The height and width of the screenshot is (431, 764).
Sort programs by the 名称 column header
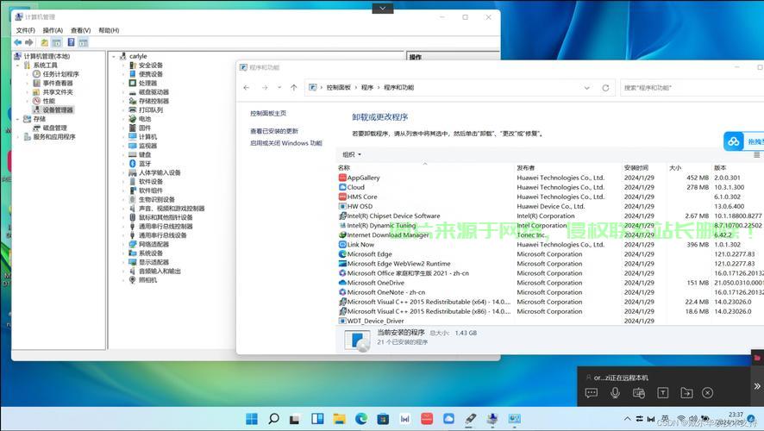pyautogui.click(x=344, y=167)
